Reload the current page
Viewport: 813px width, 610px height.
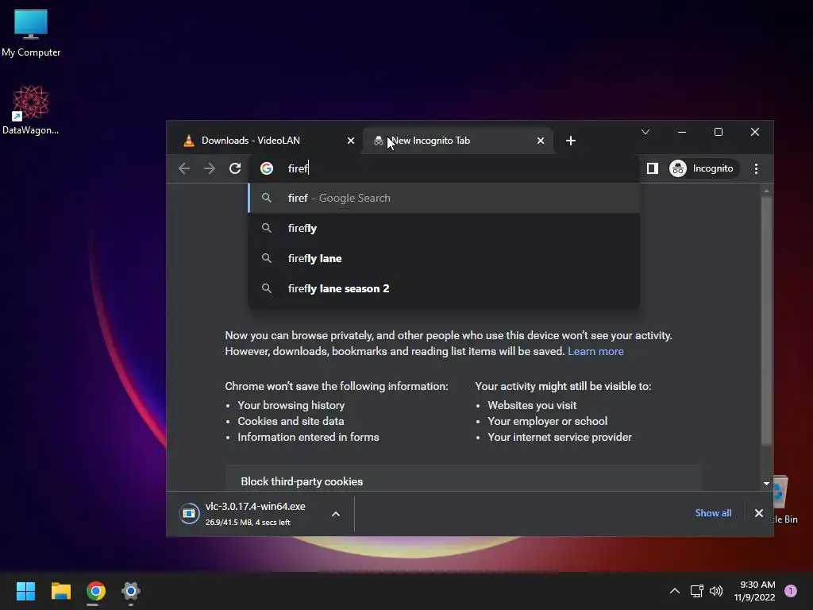pos(235,168)
